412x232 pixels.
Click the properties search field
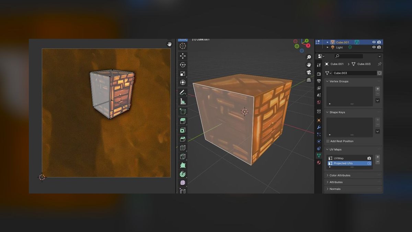(x=348, y=56)
